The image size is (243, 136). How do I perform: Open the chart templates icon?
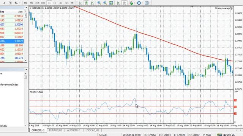[147, 3]
